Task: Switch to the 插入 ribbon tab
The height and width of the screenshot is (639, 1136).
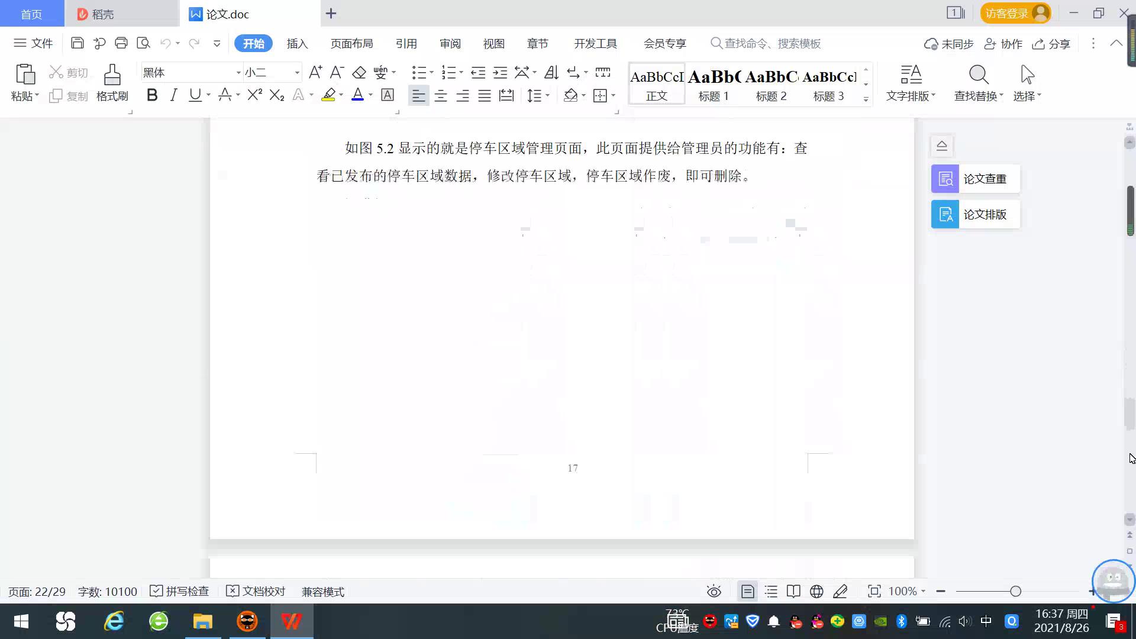Action: (297, 43)
